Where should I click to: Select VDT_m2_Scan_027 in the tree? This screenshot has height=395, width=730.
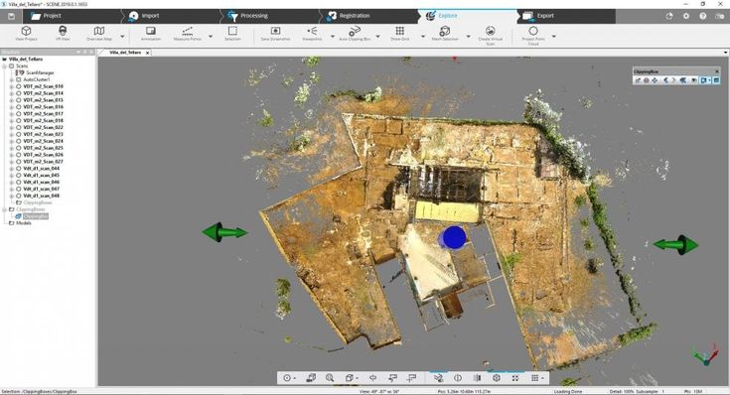click(43, 162)
